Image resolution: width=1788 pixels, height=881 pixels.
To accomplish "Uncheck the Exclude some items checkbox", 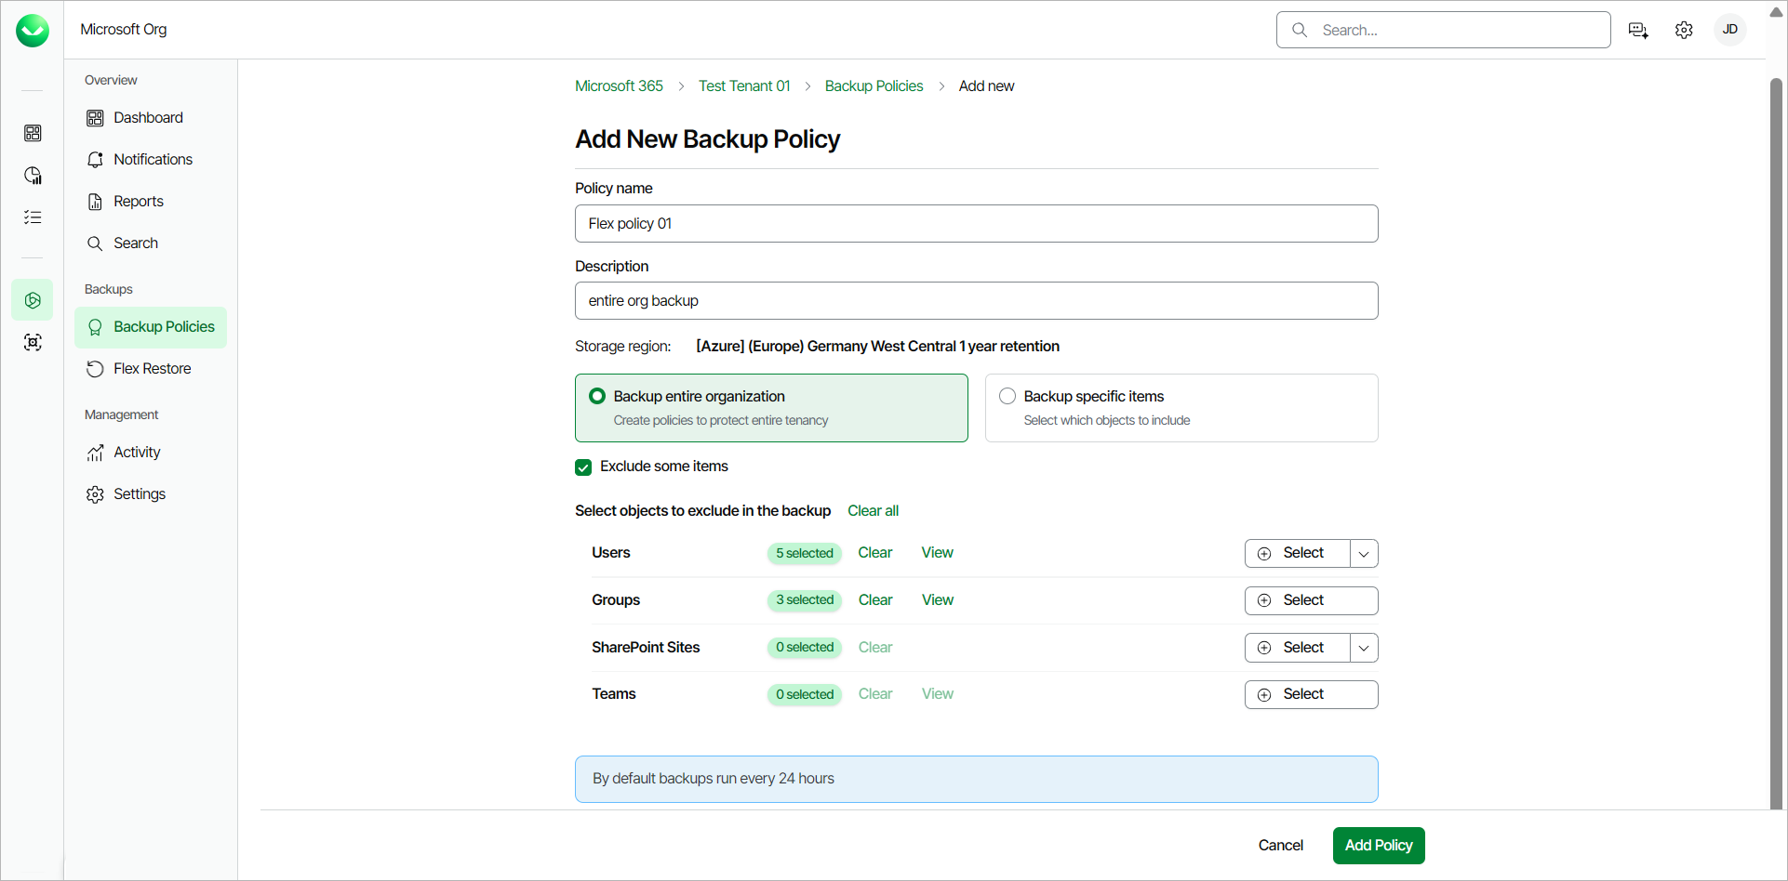I will [583, 467].
